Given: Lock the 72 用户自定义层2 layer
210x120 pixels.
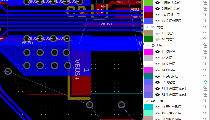Looking at the screenshot, I should (x=205, y=95).
